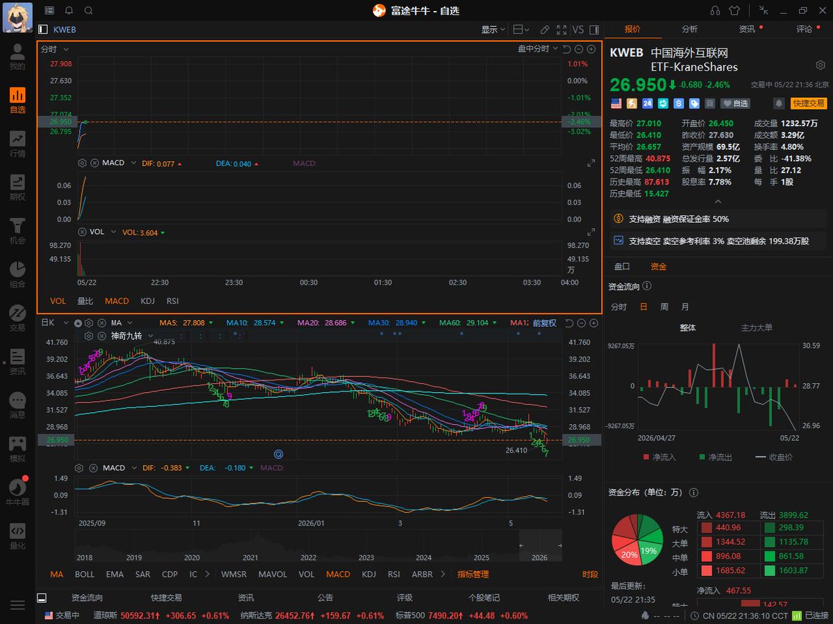
Task: Toggle 自选 heart favorite button
Action: click(x=736, y=103)
